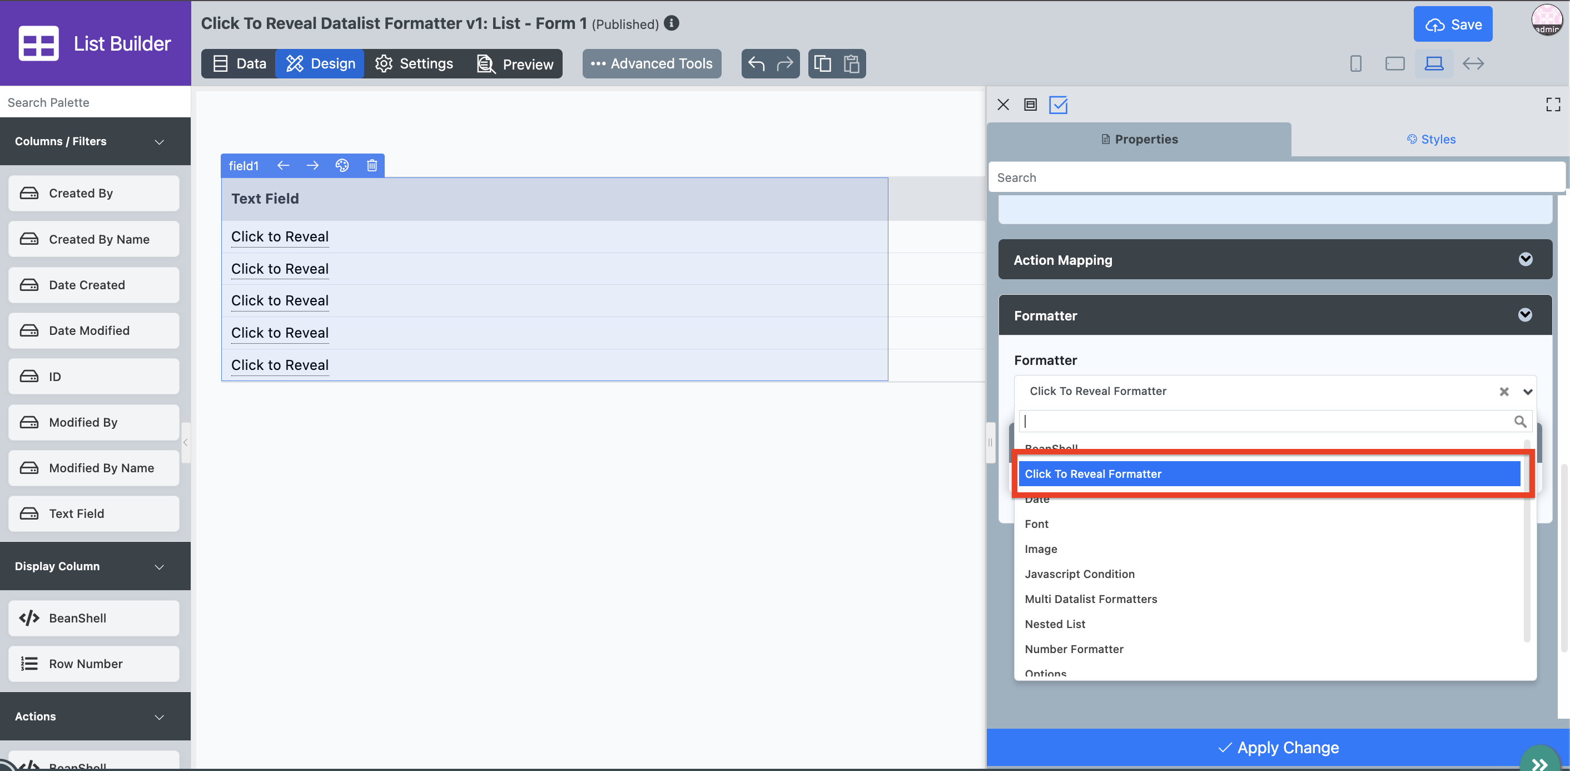Click the Search Palette input field

coord(95,102)
